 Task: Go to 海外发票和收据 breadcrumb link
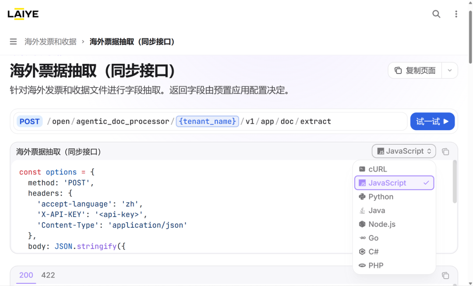click(x=50, y=42)
